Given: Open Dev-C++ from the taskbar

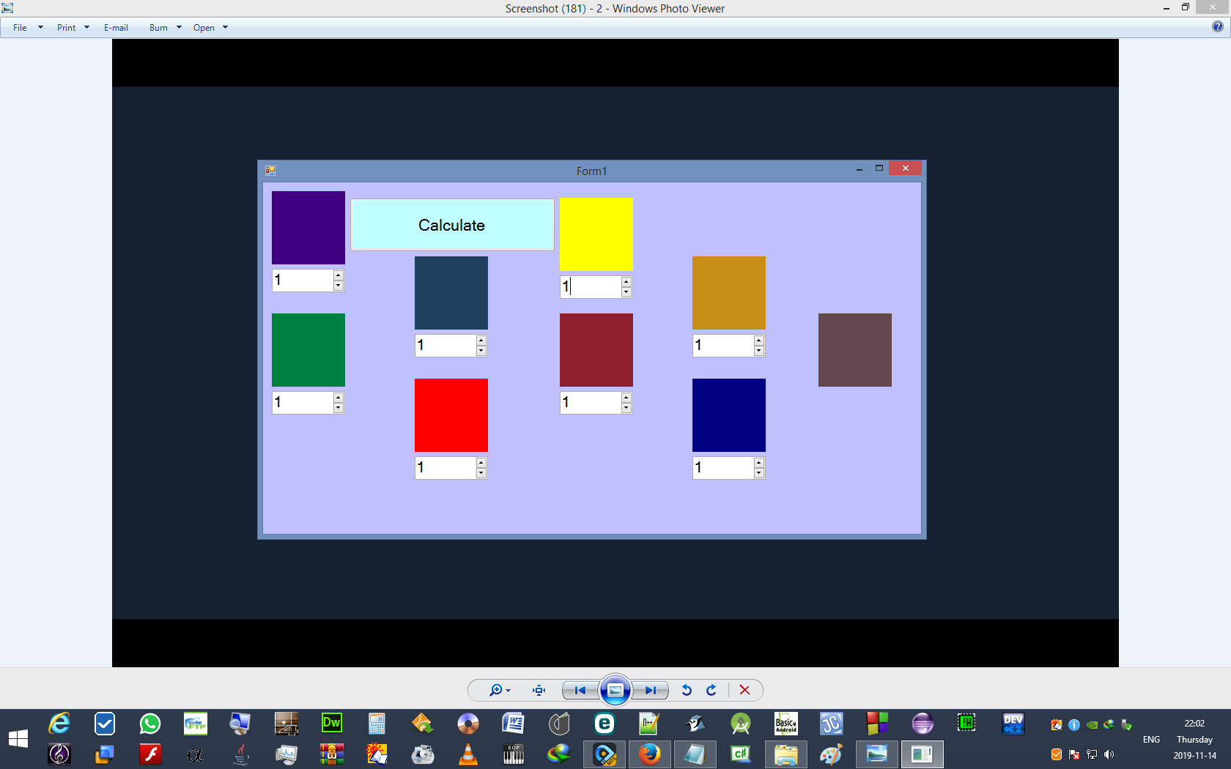Looking at the screenshot, I should pos(1013,724).
